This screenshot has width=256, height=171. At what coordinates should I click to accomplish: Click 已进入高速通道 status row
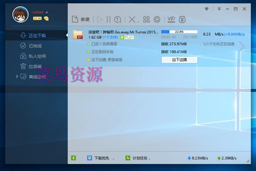click(x=102, y=44)
